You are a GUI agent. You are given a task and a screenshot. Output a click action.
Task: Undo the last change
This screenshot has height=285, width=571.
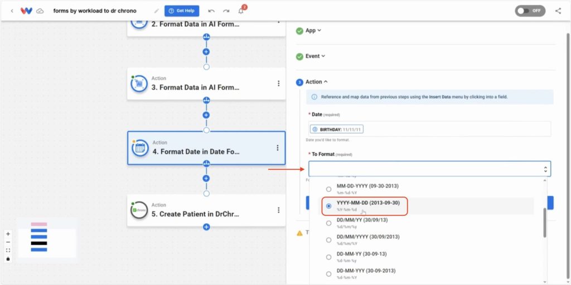click(211, 11)
